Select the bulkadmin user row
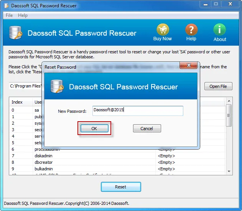Viewport: 242px width, 211px height. [x=117, y=169]
